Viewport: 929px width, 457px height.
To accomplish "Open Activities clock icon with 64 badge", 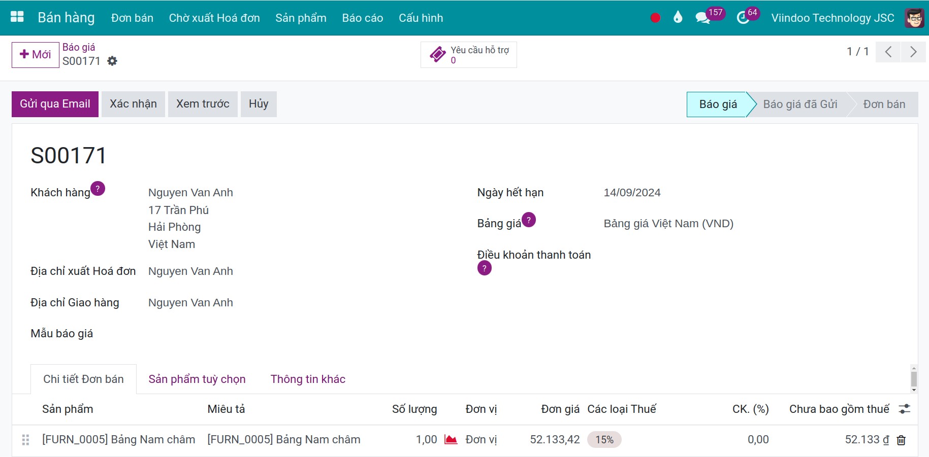I will pos(743,17).
